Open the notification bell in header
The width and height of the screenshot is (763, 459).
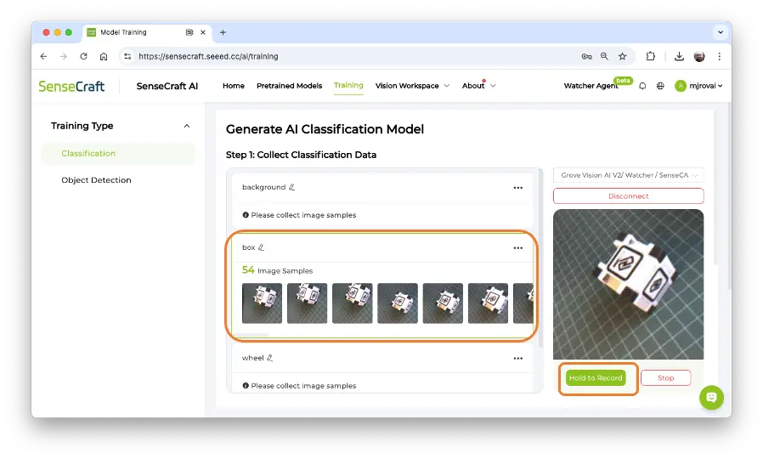[x=642, y=86]
